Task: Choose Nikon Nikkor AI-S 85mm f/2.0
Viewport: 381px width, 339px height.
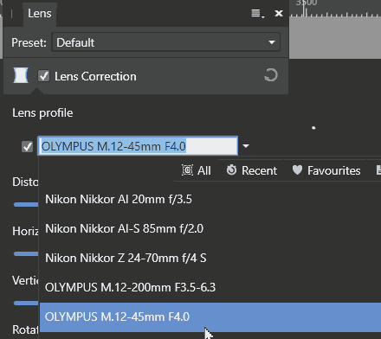Action: pos(210,229)
